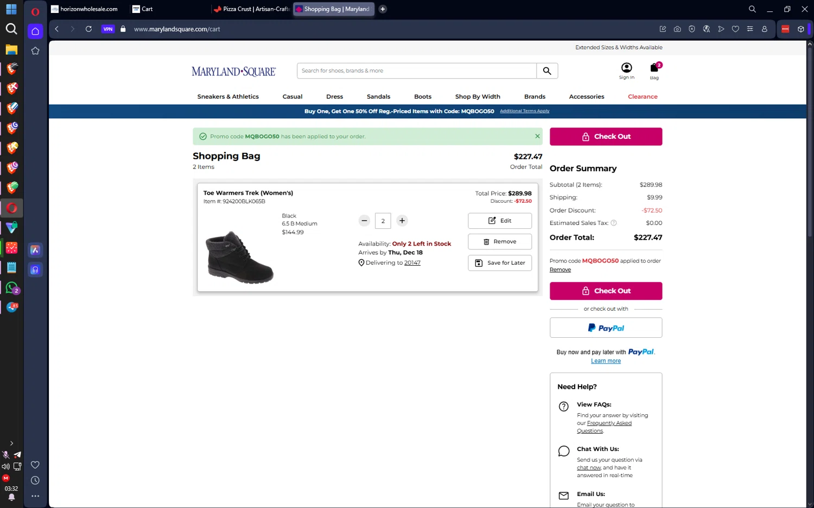Reload the page
This screenshot has height=508, width=814.
point(88,29)
